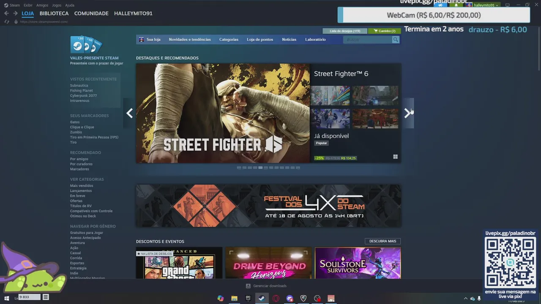Viewport: 541px width, 304px height.
Task: Open the Sua loja dropdown
Action: click(x=150, y=39)
